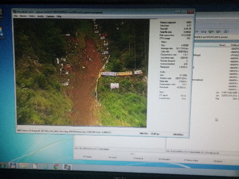Click the F6 Premakni button
Image resolution: width=239 pixels, height=179 pixels.
pyautogui.click(x=164, y=159)
